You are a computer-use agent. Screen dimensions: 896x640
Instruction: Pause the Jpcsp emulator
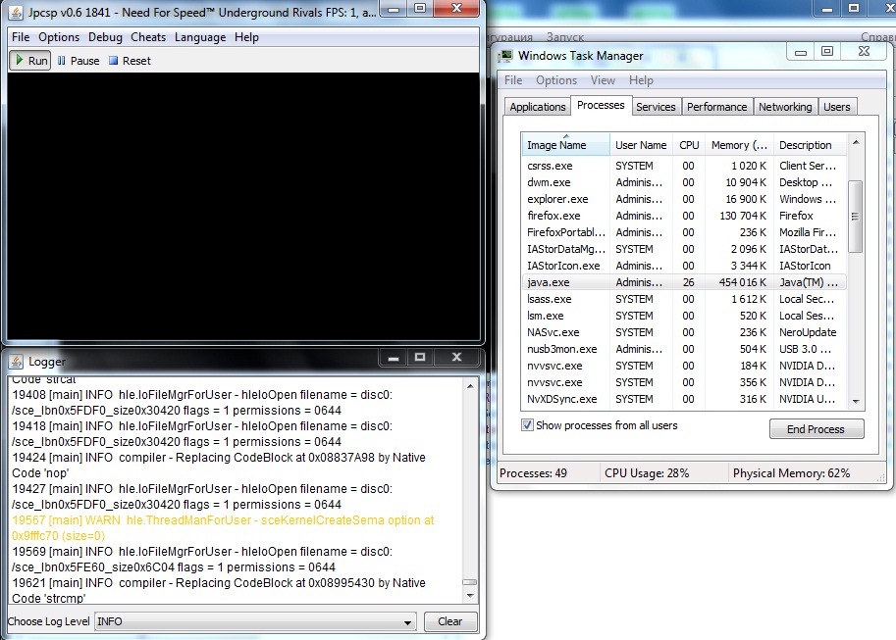coord(79,61)
